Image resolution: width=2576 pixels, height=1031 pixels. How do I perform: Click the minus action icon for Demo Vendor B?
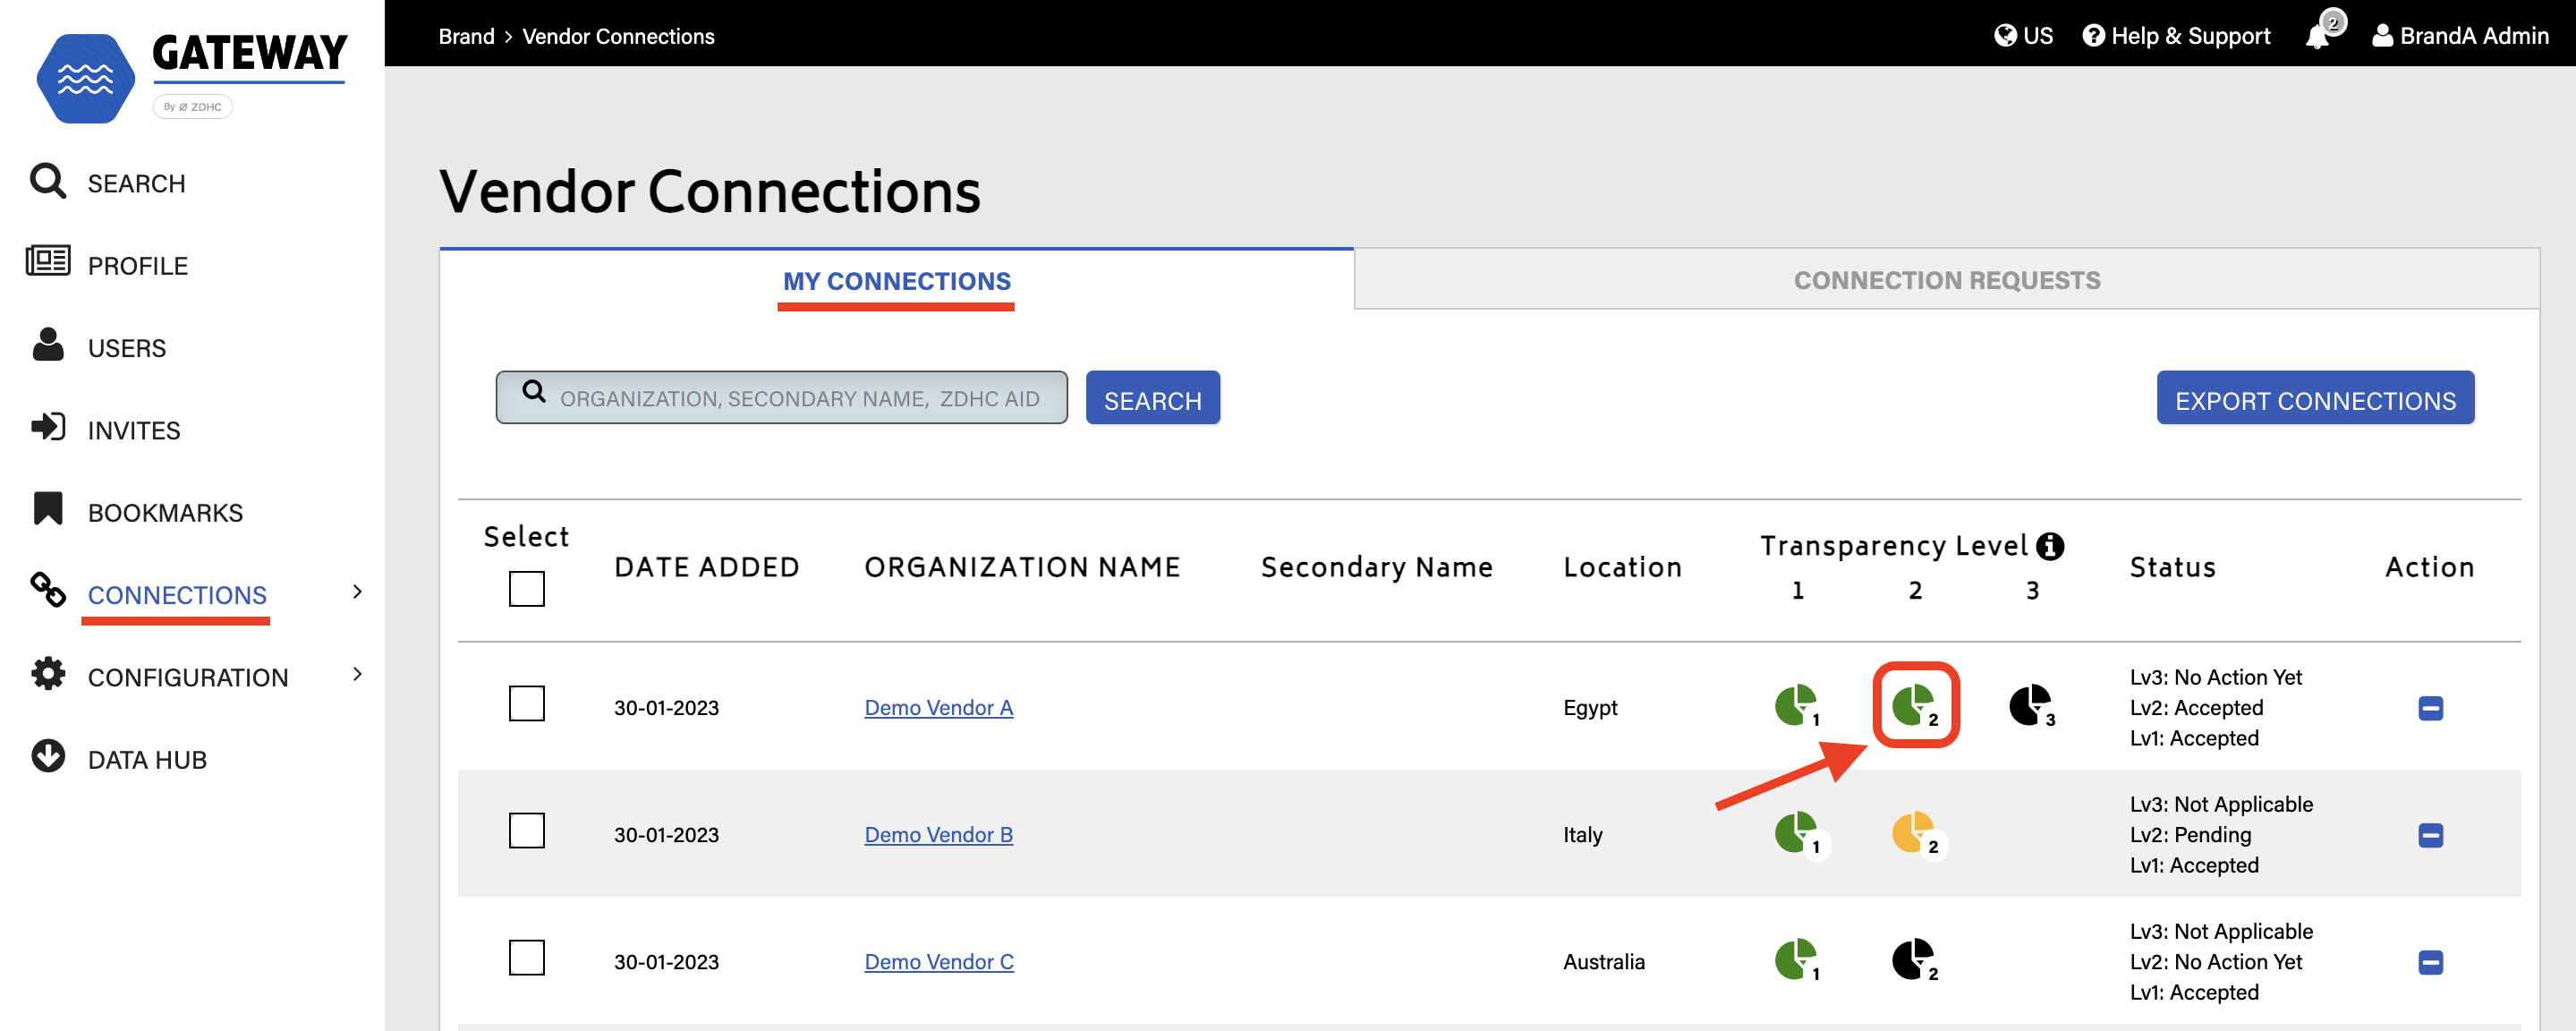[x=2431, y=835]
